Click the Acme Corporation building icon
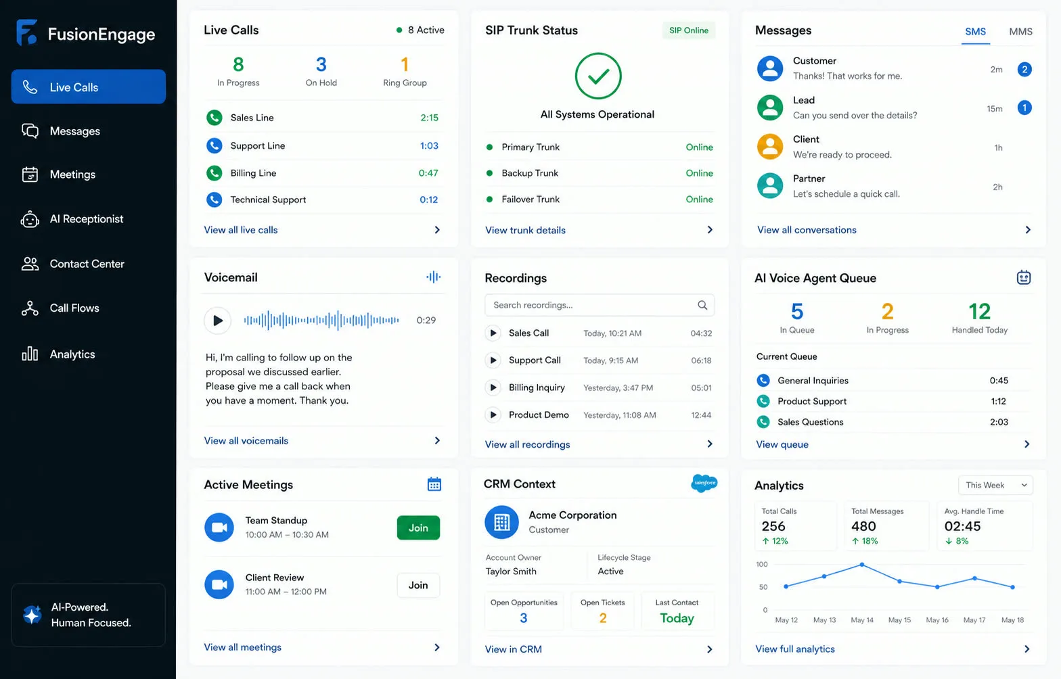The width and height of the screenshot is (1061, 679). [x=502, y=522]
